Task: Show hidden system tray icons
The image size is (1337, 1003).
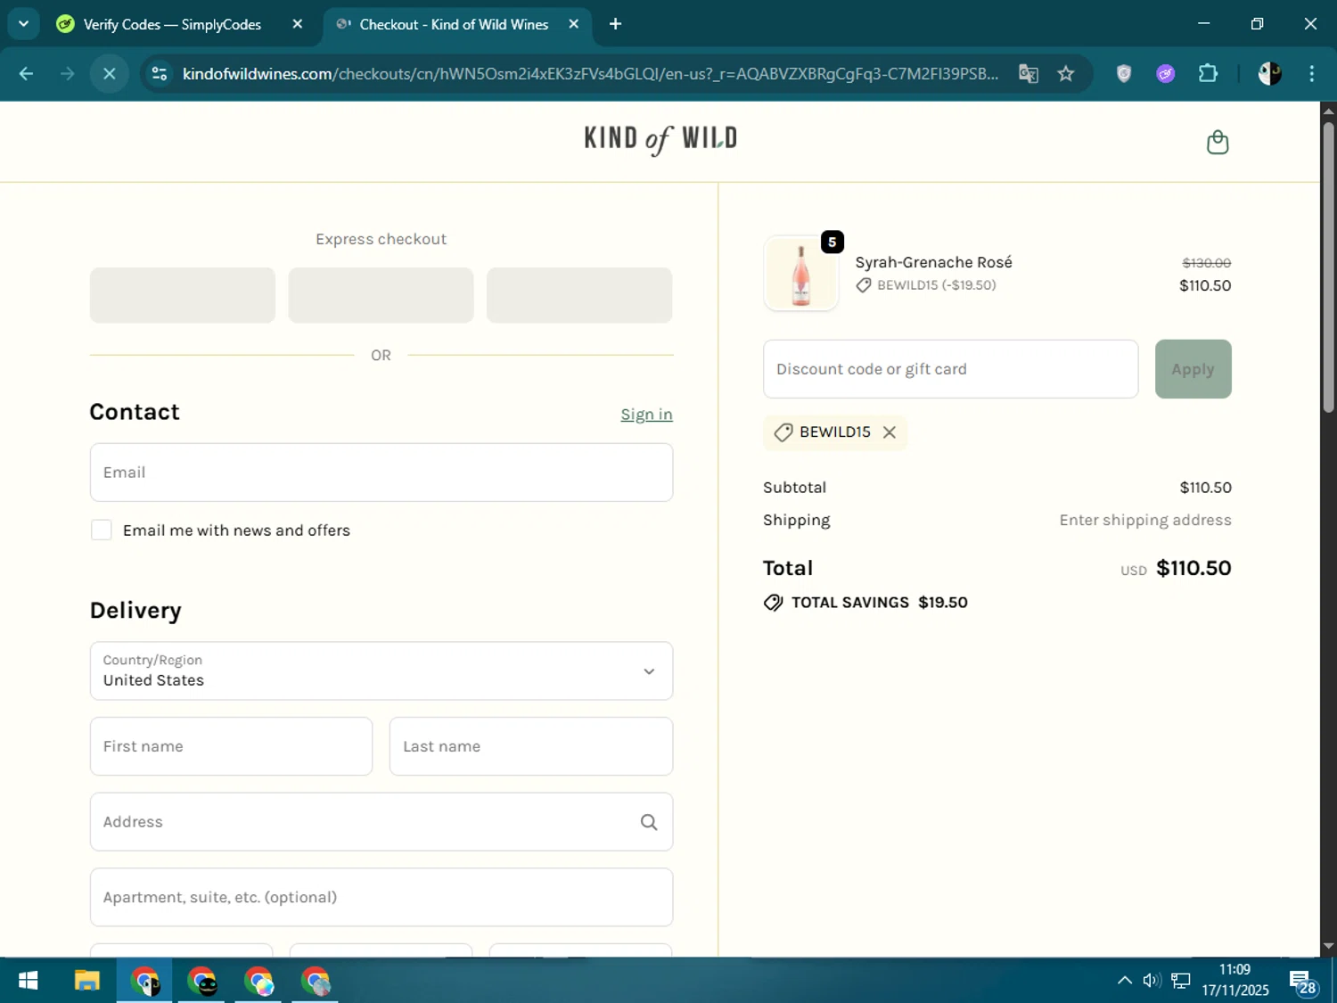Action: [x=1125, y=981]
